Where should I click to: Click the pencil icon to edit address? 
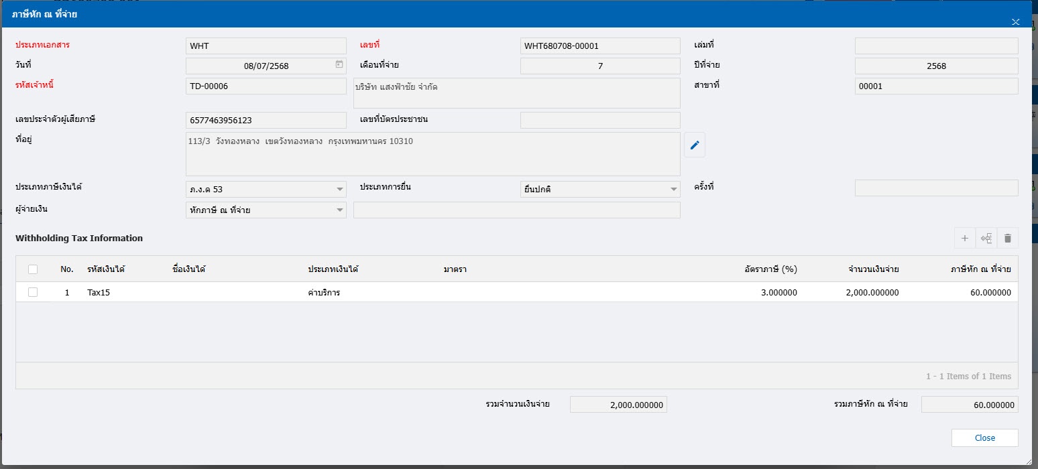(695, 145)
